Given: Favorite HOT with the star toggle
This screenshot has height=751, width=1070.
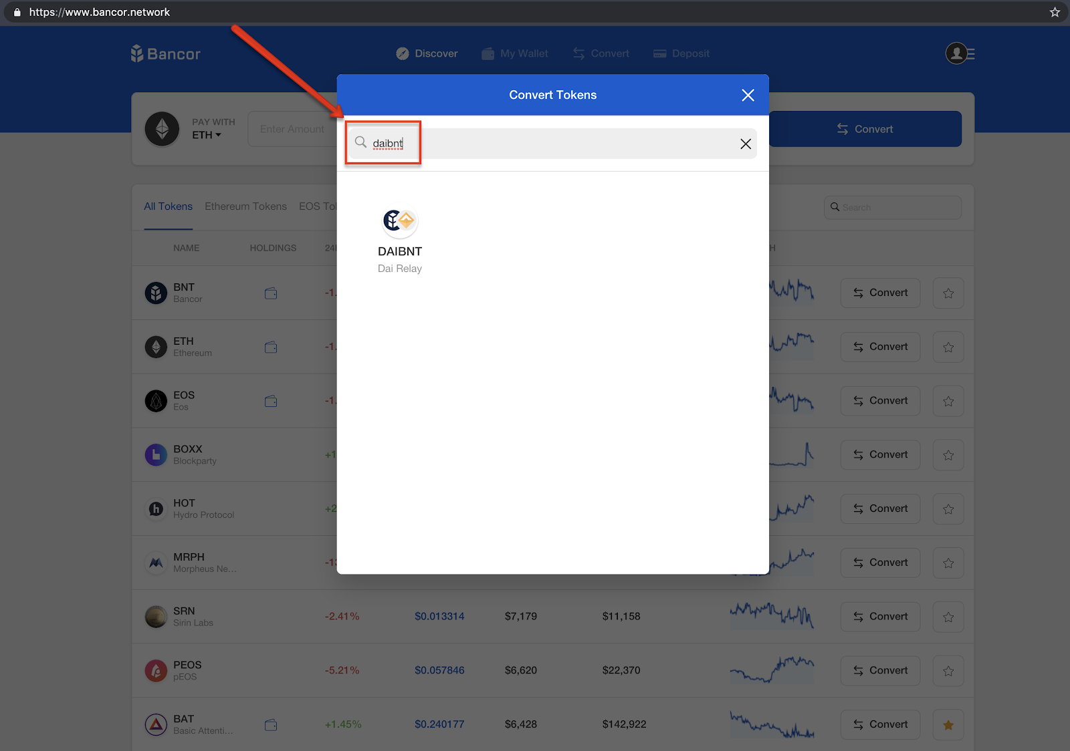Looking at the screenshot, I should pyautogui.click(x=948, y=509).
